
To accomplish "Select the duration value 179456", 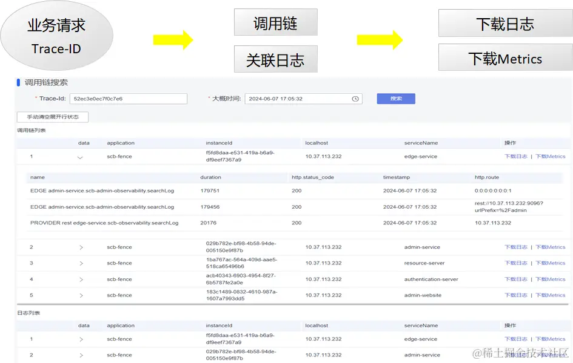I will pos(210,207).
